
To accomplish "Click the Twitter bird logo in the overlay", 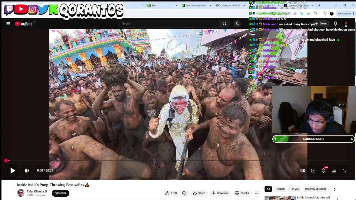I will 43,9.
